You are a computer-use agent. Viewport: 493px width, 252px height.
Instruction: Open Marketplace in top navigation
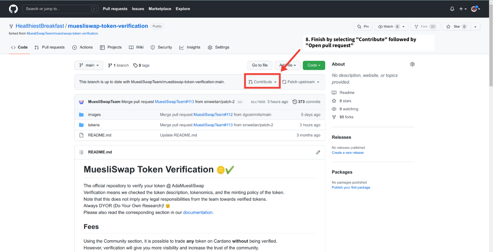point(160,9)
